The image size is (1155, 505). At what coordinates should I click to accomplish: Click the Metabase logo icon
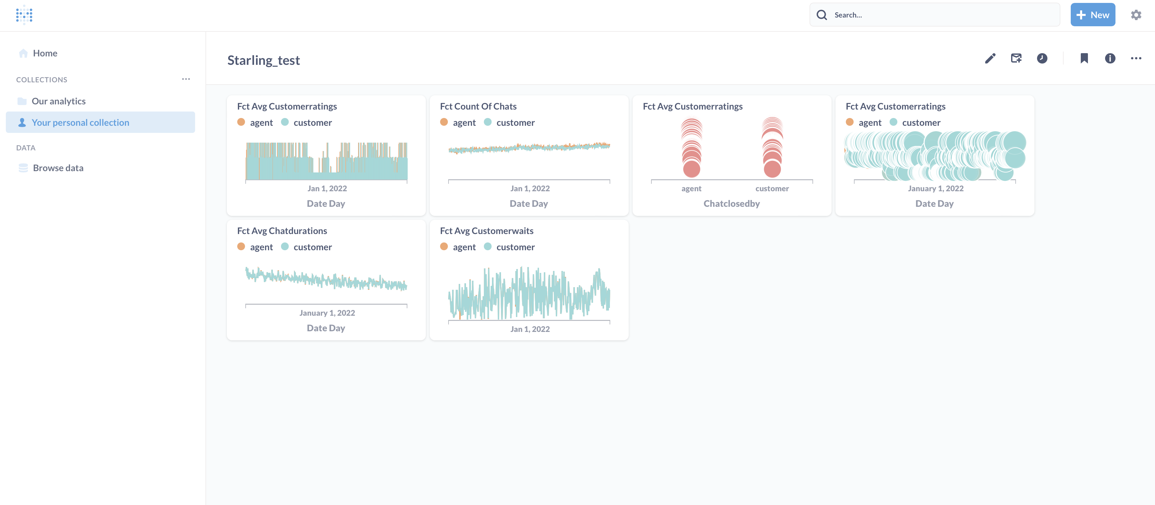pyautogui.click(x=24, y=15)
